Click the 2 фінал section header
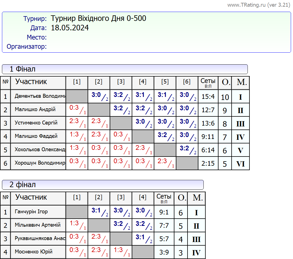 102,185
